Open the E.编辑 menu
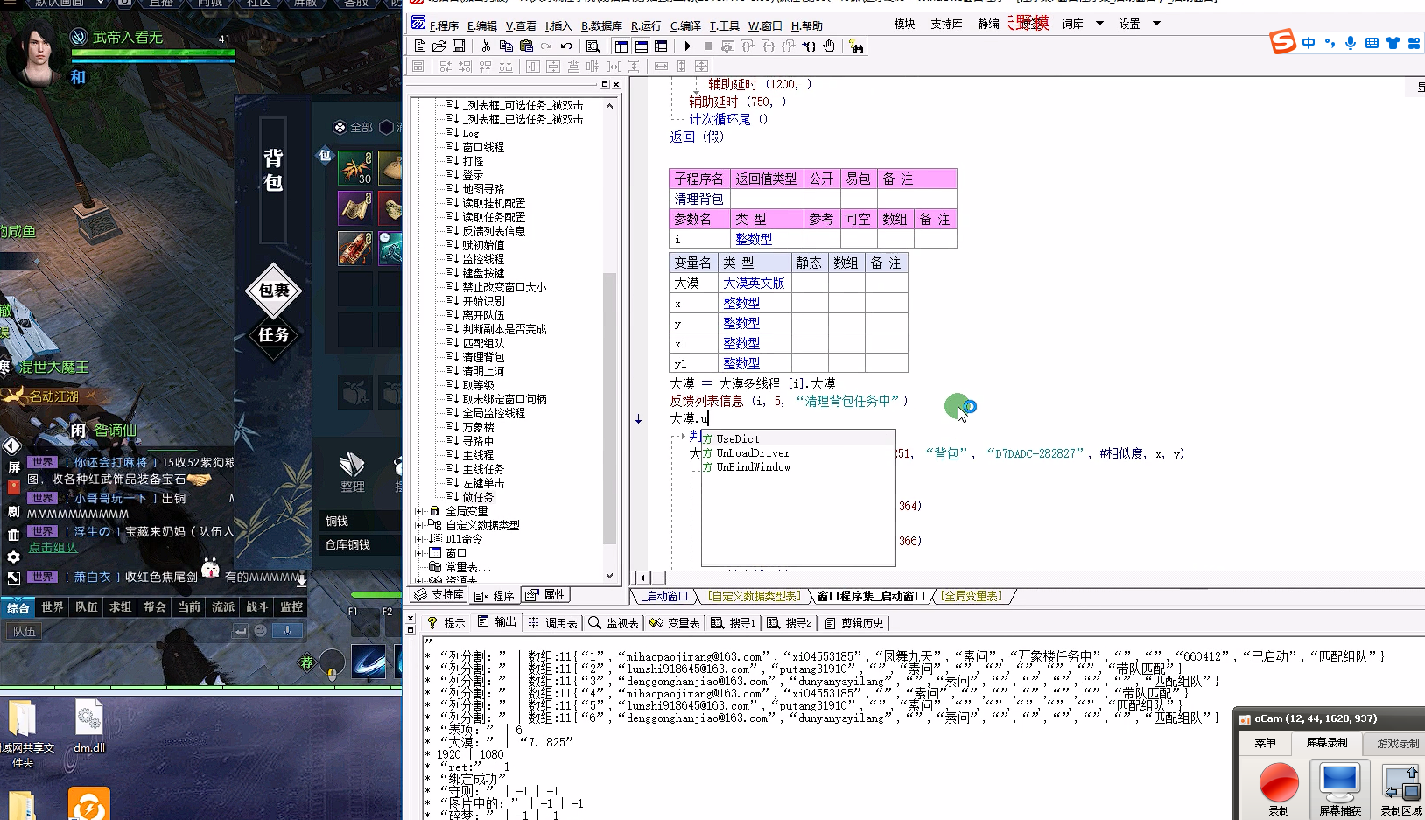Screen dimensions: 1425x820 click(481, 25)
